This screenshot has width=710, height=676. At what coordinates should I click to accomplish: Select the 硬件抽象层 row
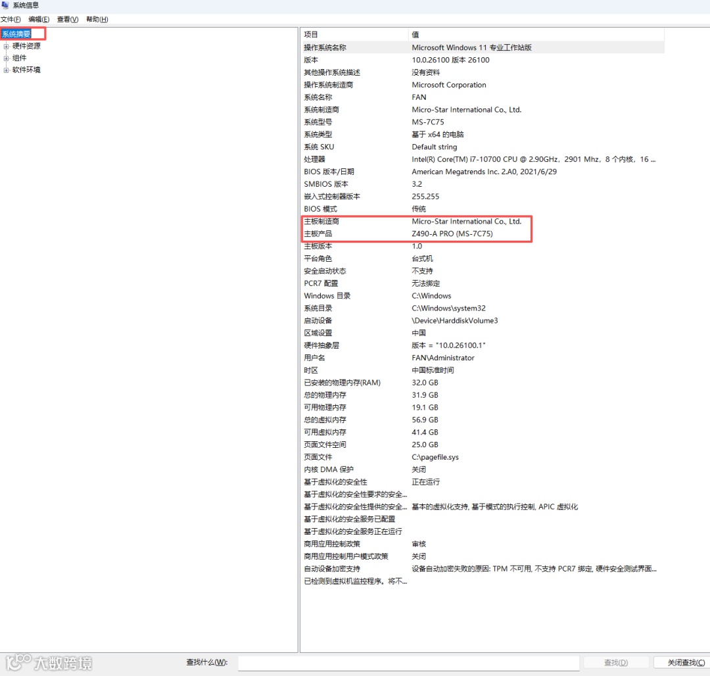(x=483, y=345)
